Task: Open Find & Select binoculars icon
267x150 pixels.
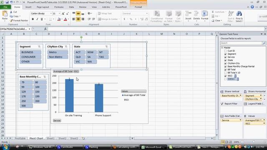Action: (239, 14)
